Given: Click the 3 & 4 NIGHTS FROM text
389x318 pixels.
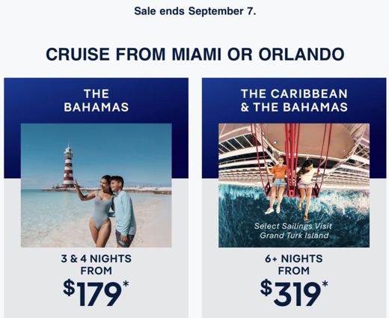Looking at the screenshot, I should (x=97, y=265).
